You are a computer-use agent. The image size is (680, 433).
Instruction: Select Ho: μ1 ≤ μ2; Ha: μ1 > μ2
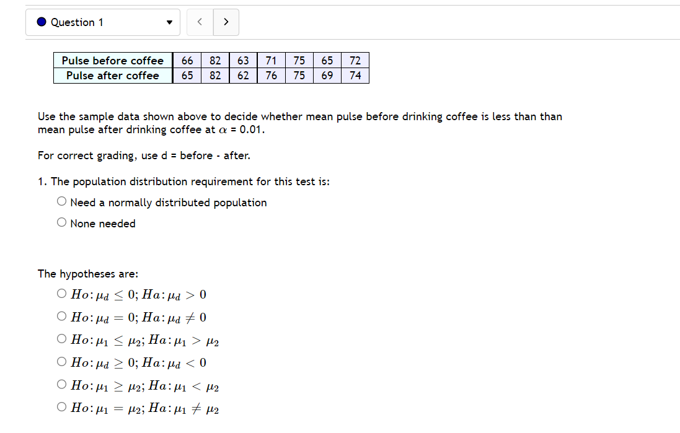click(x=61, y=338)
